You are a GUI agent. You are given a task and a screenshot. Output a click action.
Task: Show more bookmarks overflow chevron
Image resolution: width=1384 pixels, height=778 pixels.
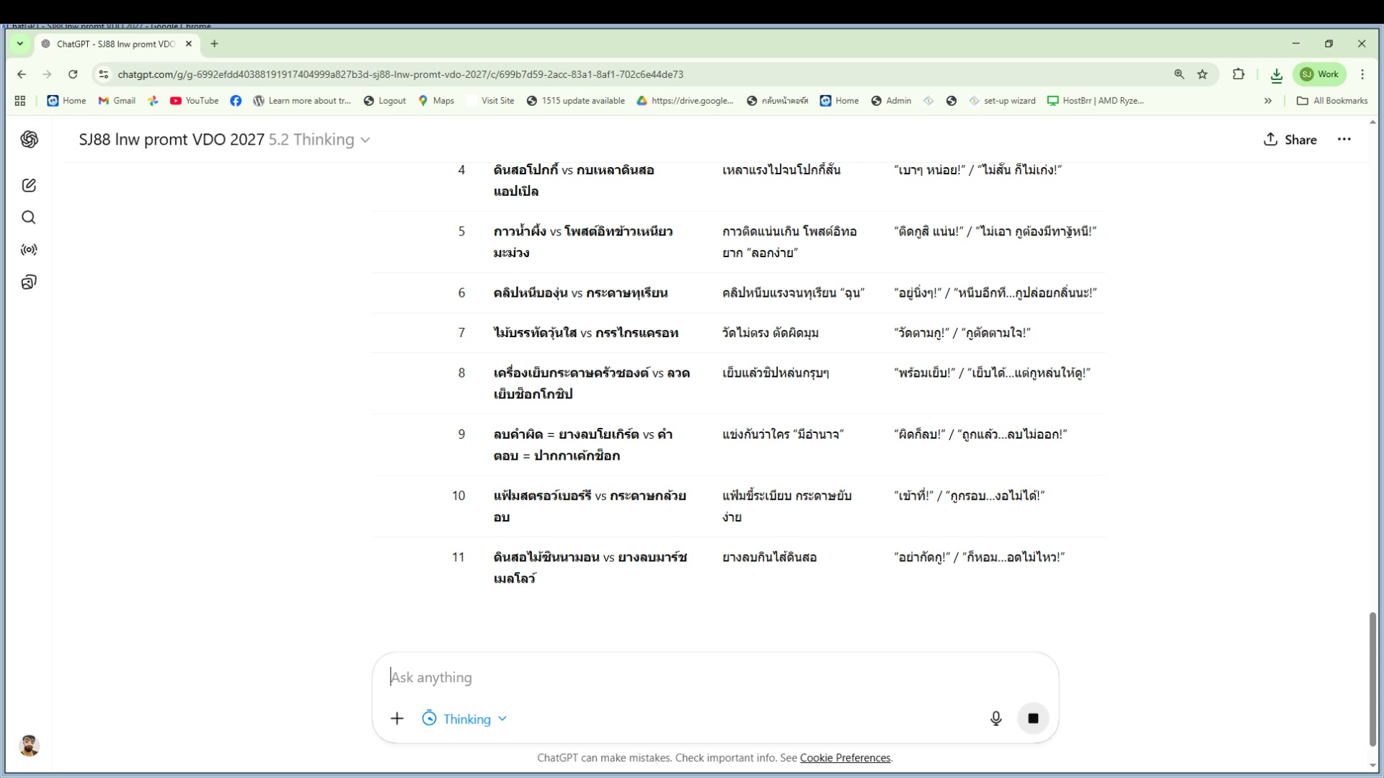point(1268,101)
